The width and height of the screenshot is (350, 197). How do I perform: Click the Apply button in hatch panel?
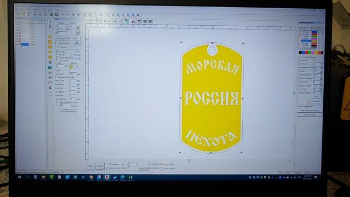(75, 38)
